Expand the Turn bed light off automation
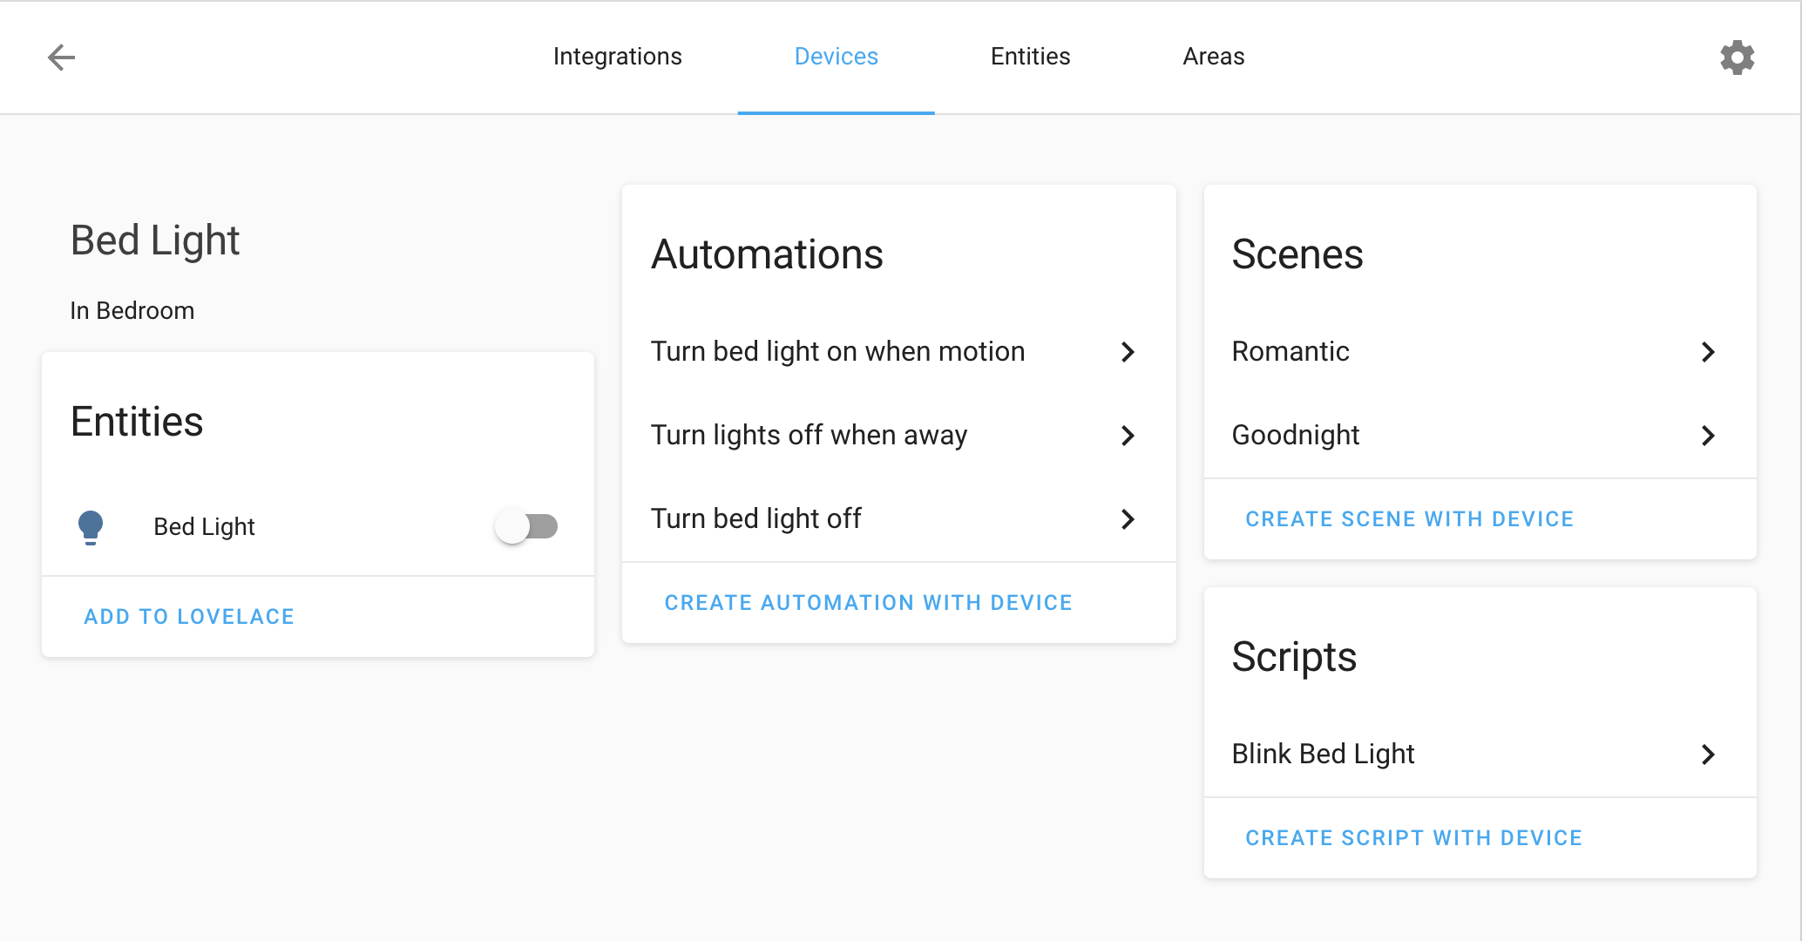 [1128, 519]
